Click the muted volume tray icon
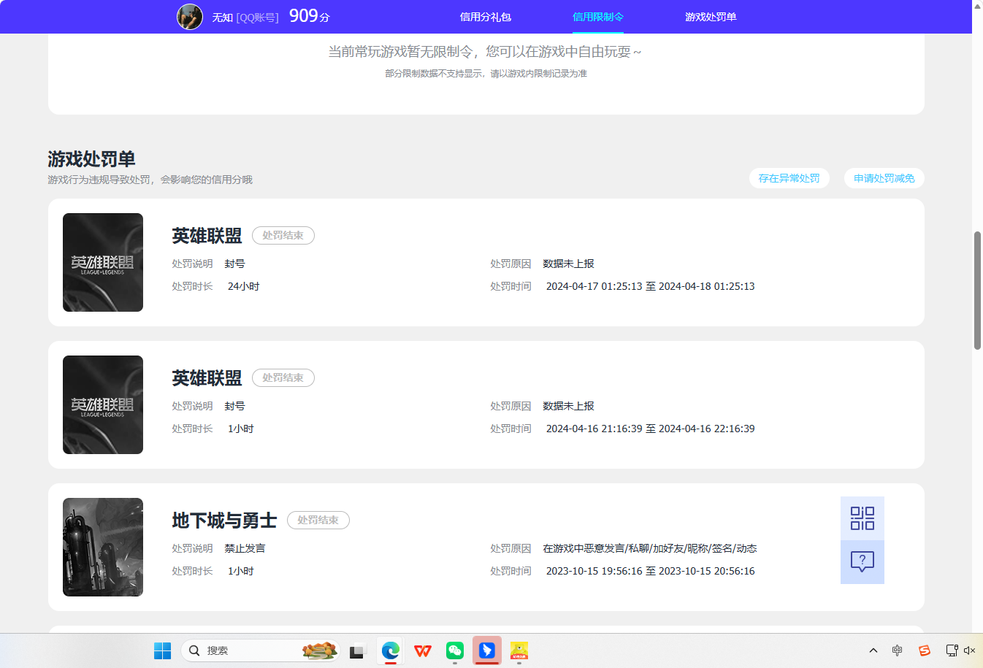This screenshot has height=668, width=983. (x=969, y=650)
